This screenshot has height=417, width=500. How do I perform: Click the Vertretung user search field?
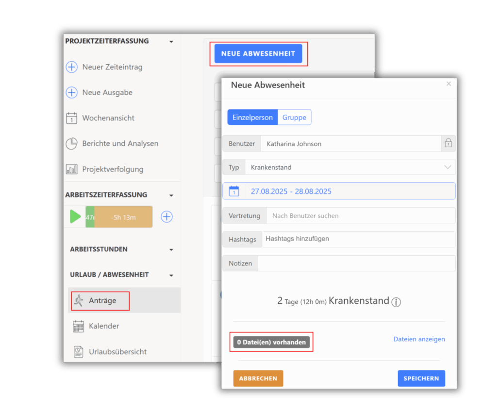coord(359,215)
